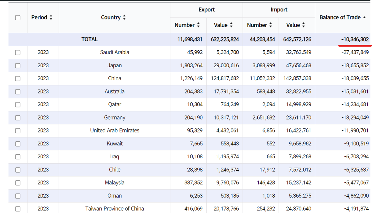Enable the Kuwait row checkbox
Image resolution: width=372 pixels, height=213 pixels.
point(18,144)
